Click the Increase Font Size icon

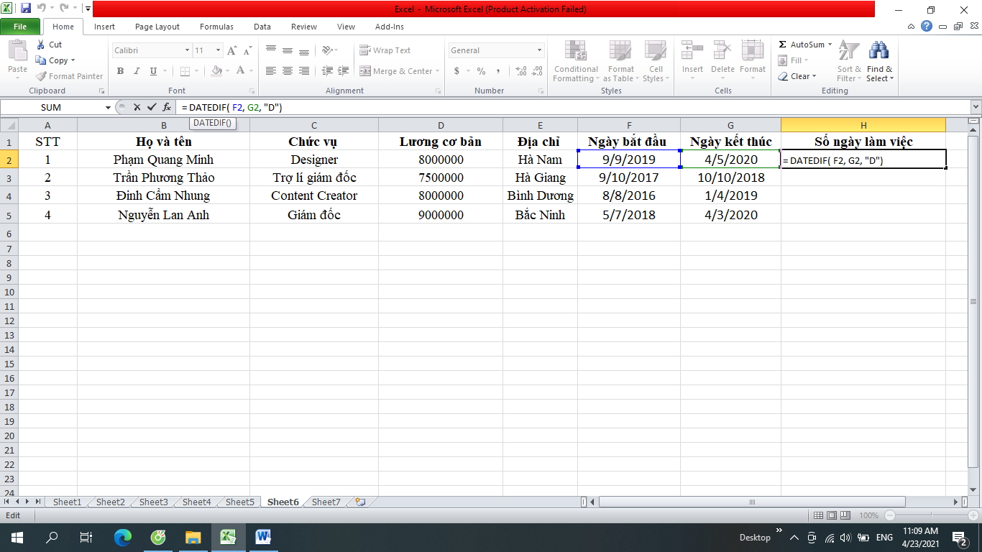click(232, 50)
